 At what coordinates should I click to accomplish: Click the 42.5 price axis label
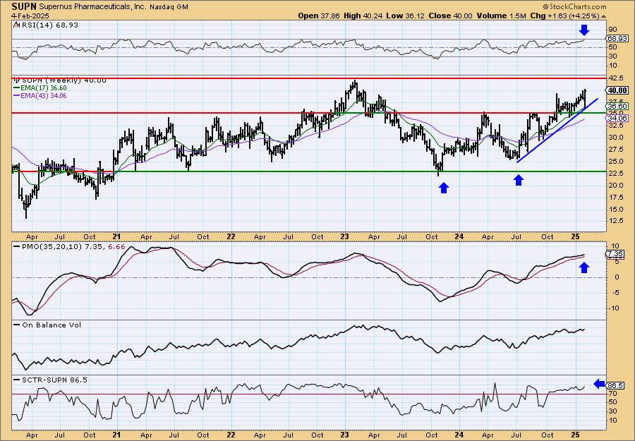coord(615,78)
